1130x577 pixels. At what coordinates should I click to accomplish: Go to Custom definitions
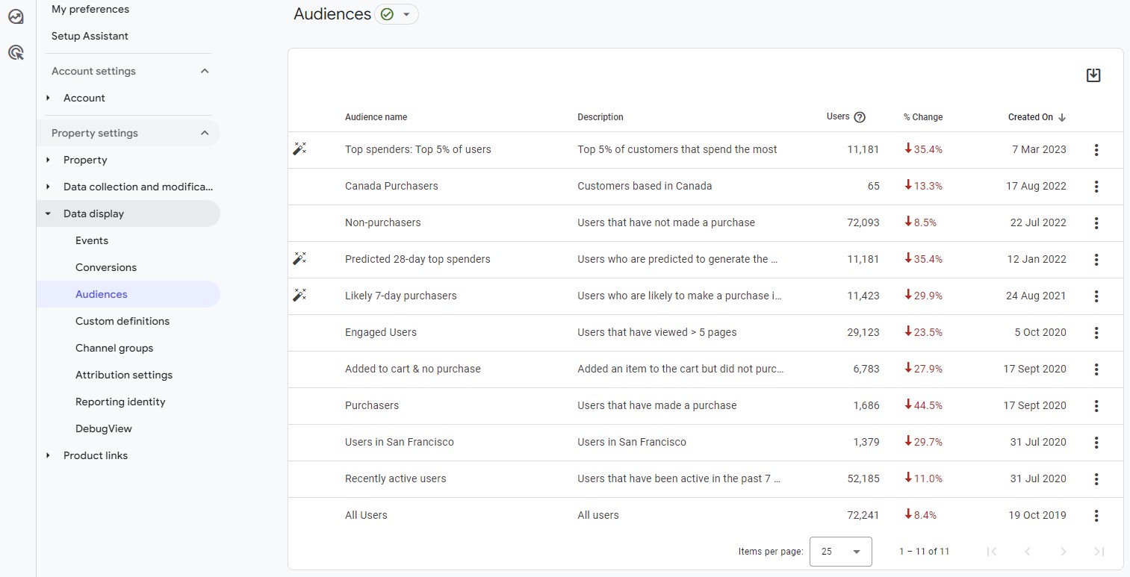coord(122,321)
